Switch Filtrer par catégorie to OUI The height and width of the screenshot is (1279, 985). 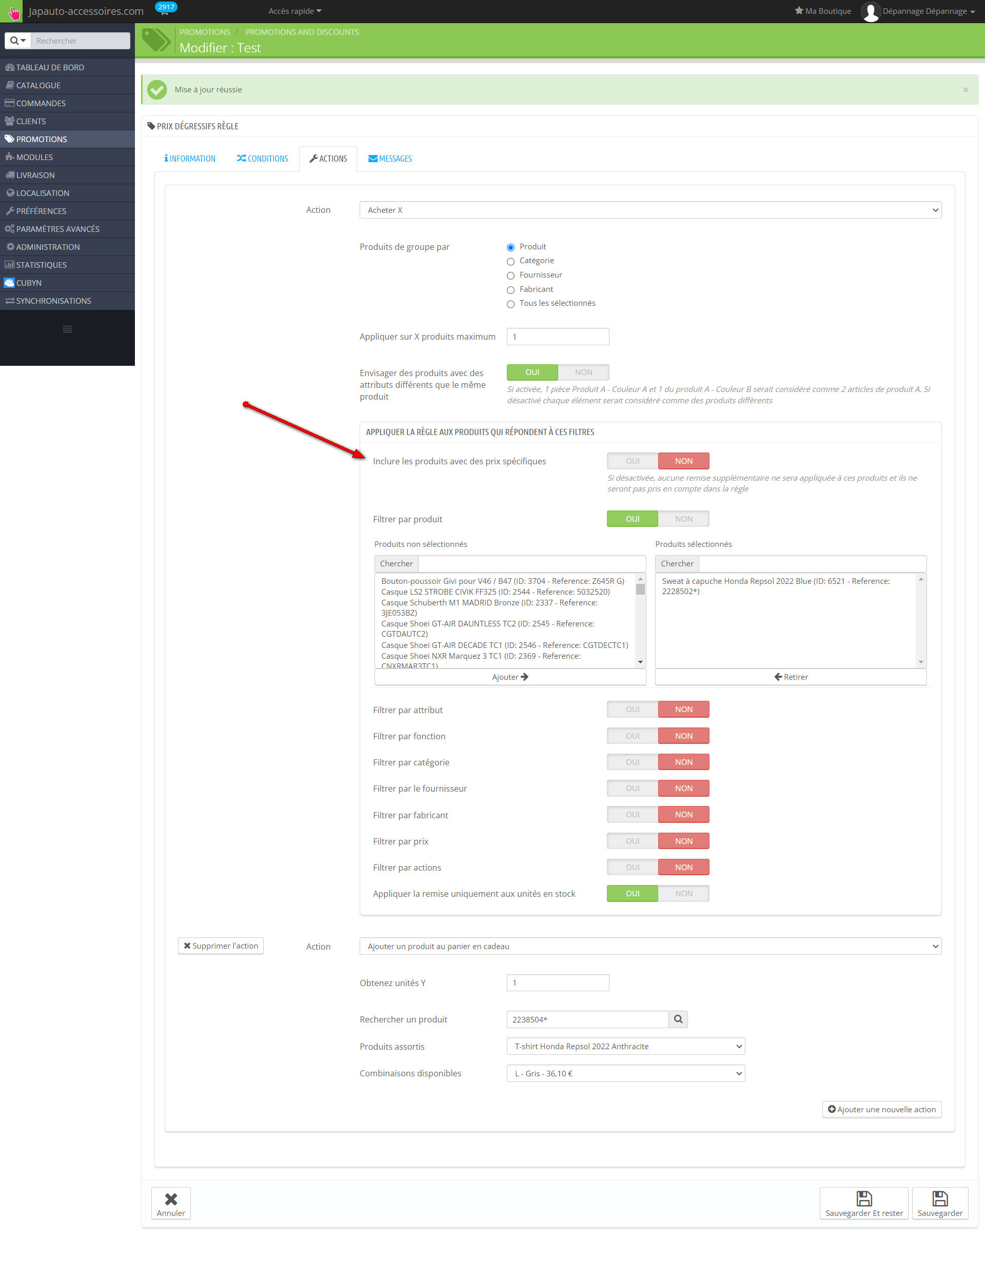632,762
